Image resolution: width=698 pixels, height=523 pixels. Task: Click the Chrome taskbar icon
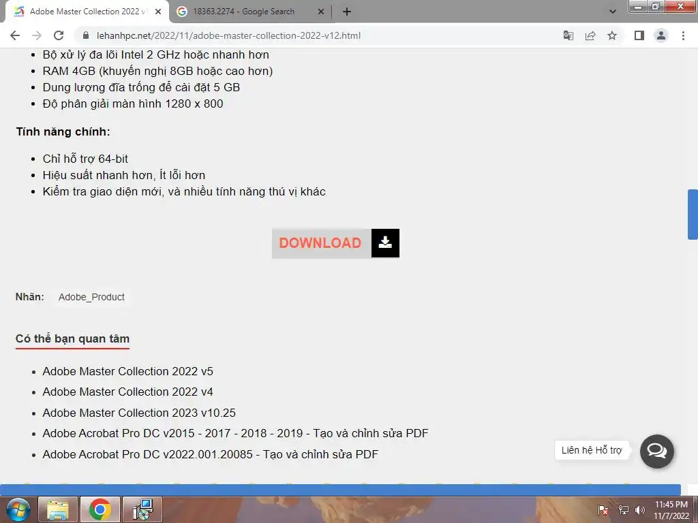pos(100,509)
